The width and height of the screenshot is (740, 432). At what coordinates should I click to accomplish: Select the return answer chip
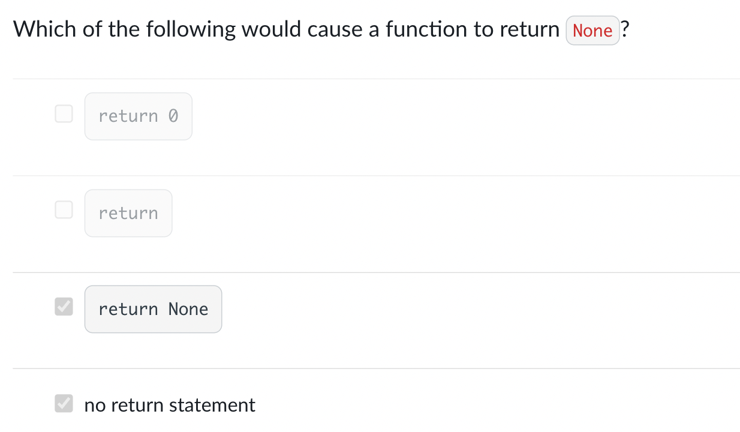click(128, 213)
